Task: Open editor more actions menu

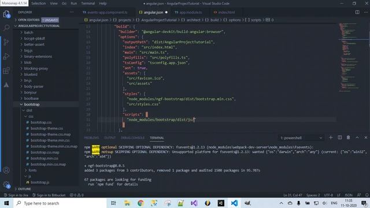Action: coord(366,12)
